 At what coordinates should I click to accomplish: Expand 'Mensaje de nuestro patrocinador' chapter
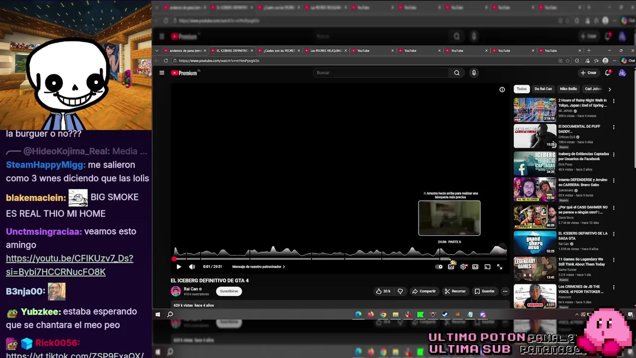(x=258, y=267)
